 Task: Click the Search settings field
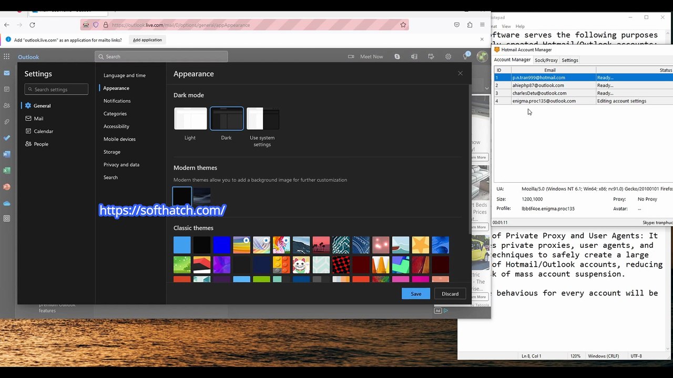pyautogui.click(x=56, y=89)
